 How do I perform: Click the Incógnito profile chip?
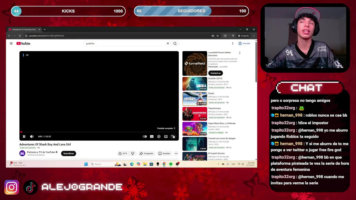pyautogui.click(x=243, y=36)
